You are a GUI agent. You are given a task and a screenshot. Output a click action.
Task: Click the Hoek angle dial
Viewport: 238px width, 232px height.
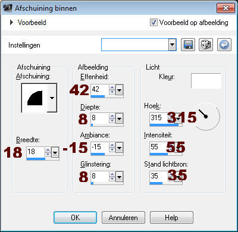tap(206, 117)
